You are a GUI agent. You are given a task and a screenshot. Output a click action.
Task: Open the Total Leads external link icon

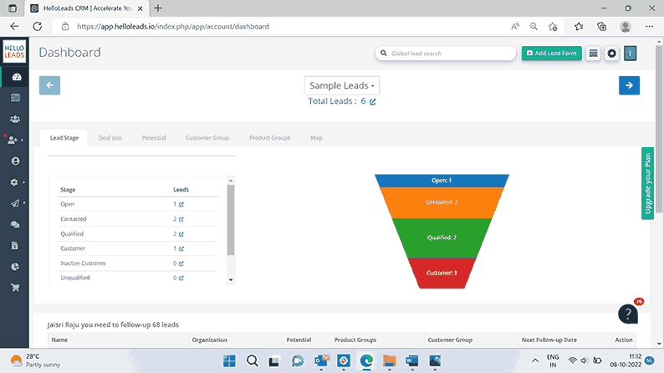click(x=373, y=101)
